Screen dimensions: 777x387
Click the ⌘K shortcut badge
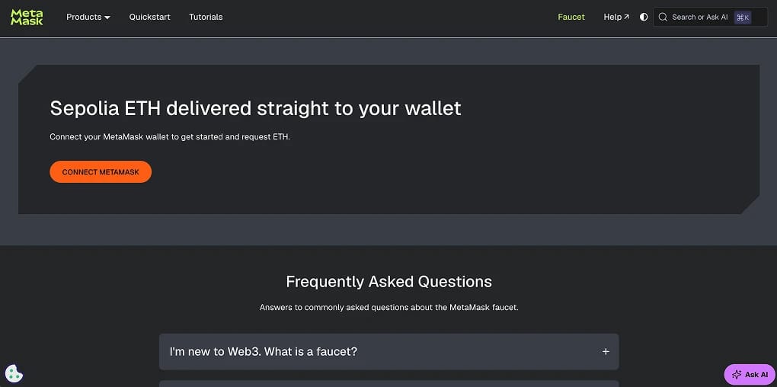(x=743, y=18)
